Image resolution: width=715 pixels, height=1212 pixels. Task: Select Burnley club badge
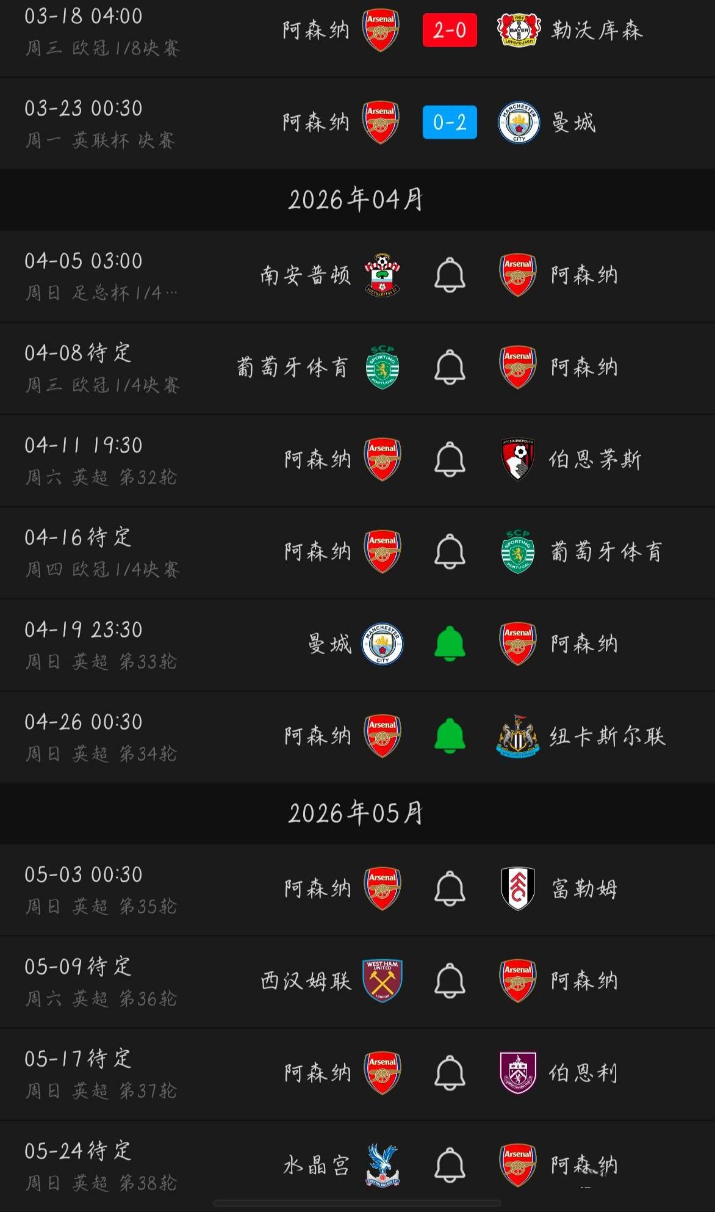point(518,1073)
